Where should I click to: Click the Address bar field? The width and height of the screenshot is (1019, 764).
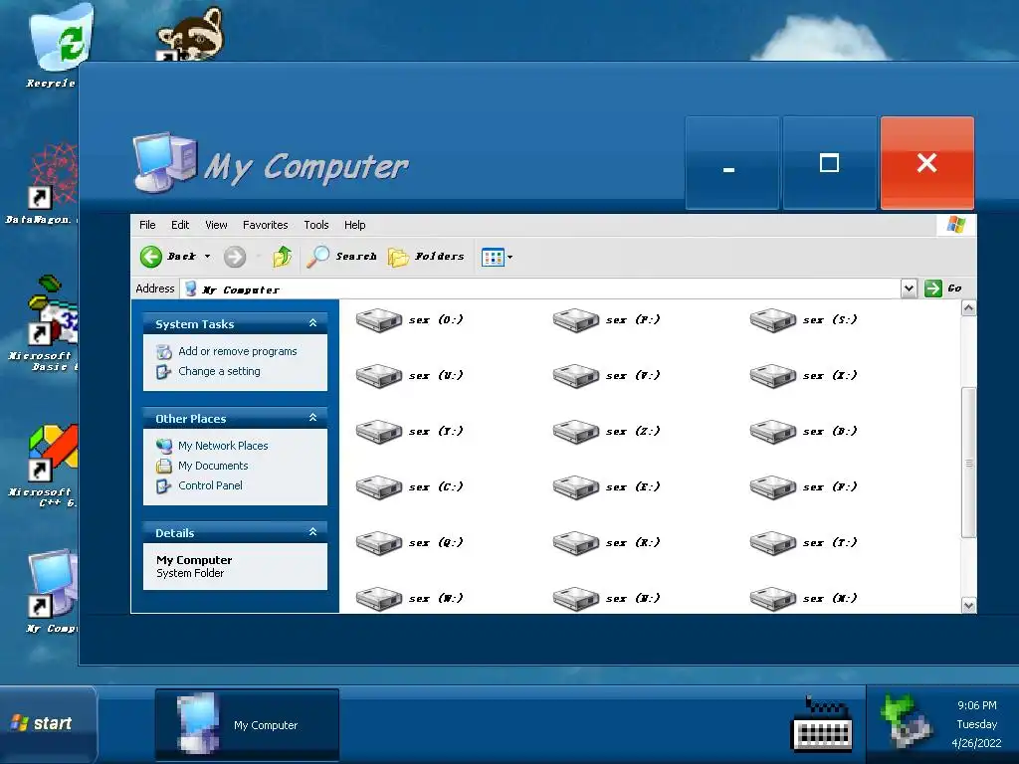[x=540, y=288]
